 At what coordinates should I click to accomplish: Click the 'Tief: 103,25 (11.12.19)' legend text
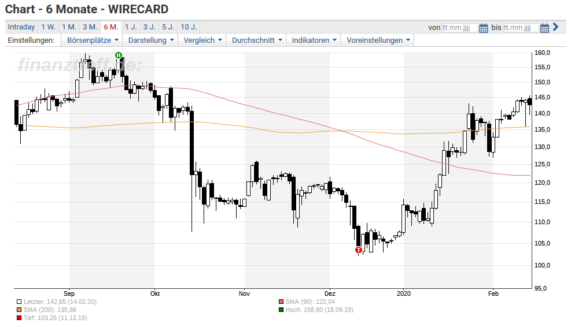pyautogui.click(x=56, y=318)
